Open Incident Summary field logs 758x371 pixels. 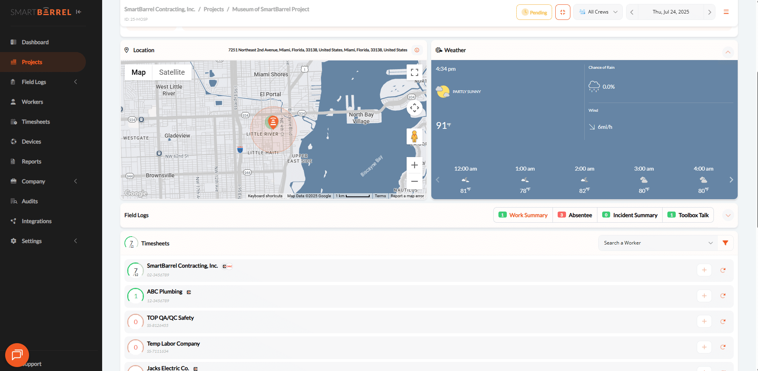pyautogui.click(x=630, y=215)
